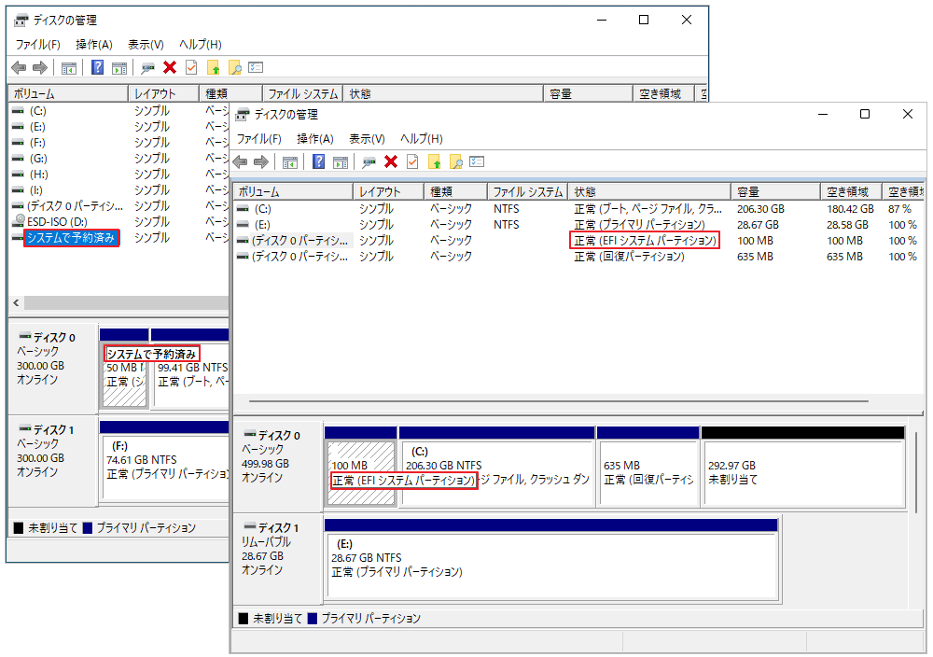Viewport: 933px width, 657px height.
Task: Open ヘルプ(H) menu in back window
Action: (x=201, y=45)
